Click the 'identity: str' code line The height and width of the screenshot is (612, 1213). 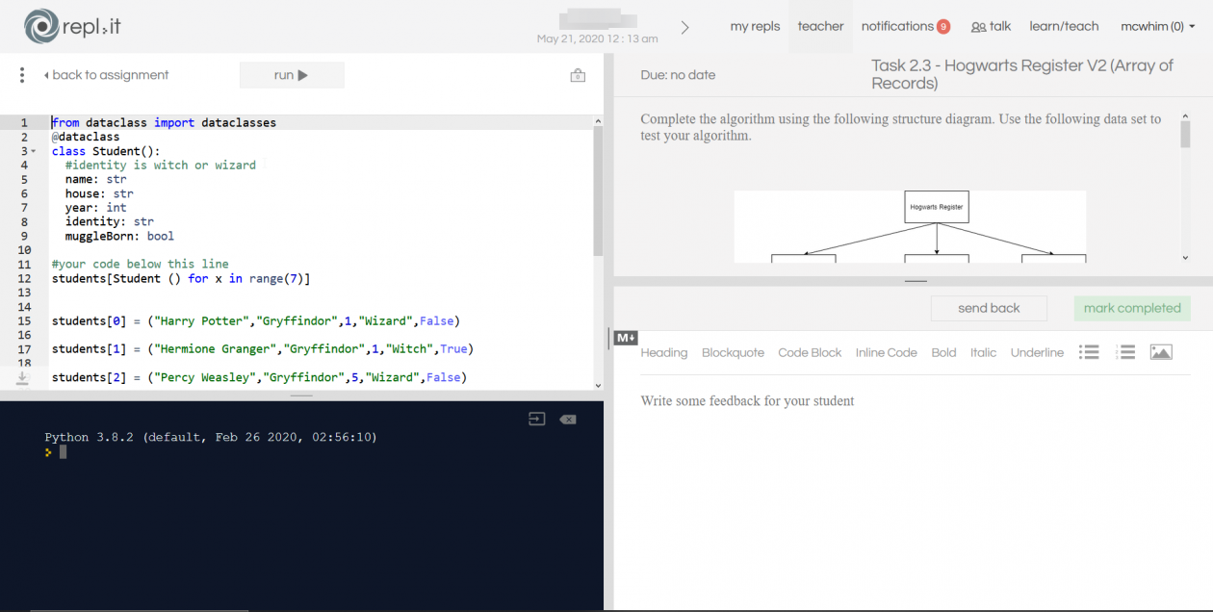[110, 221]
